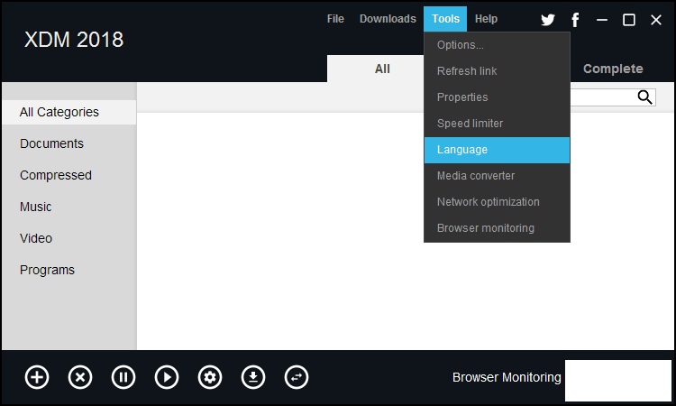676x406 pixels.
Task: Click the add new download plus icon
Action: (37, 377)
